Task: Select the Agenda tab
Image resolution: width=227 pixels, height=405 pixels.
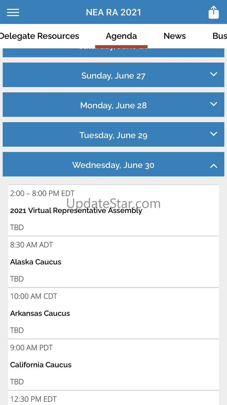Action: (x=121, y=36)
